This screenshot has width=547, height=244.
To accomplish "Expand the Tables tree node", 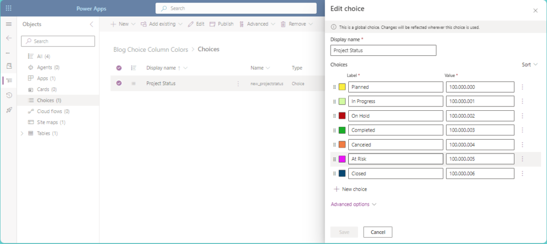I will pos(22,133).
